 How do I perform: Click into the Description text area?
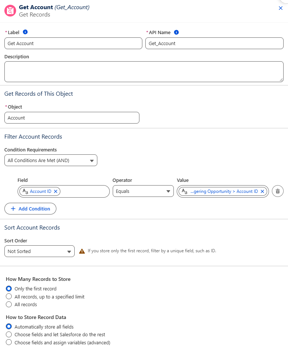[x=144, y=71]
